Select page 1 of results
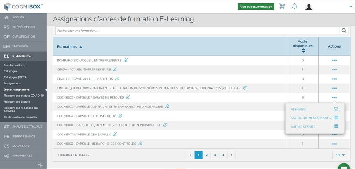Image resolution: width=355 pixels, height=169 pixels. 199,155
